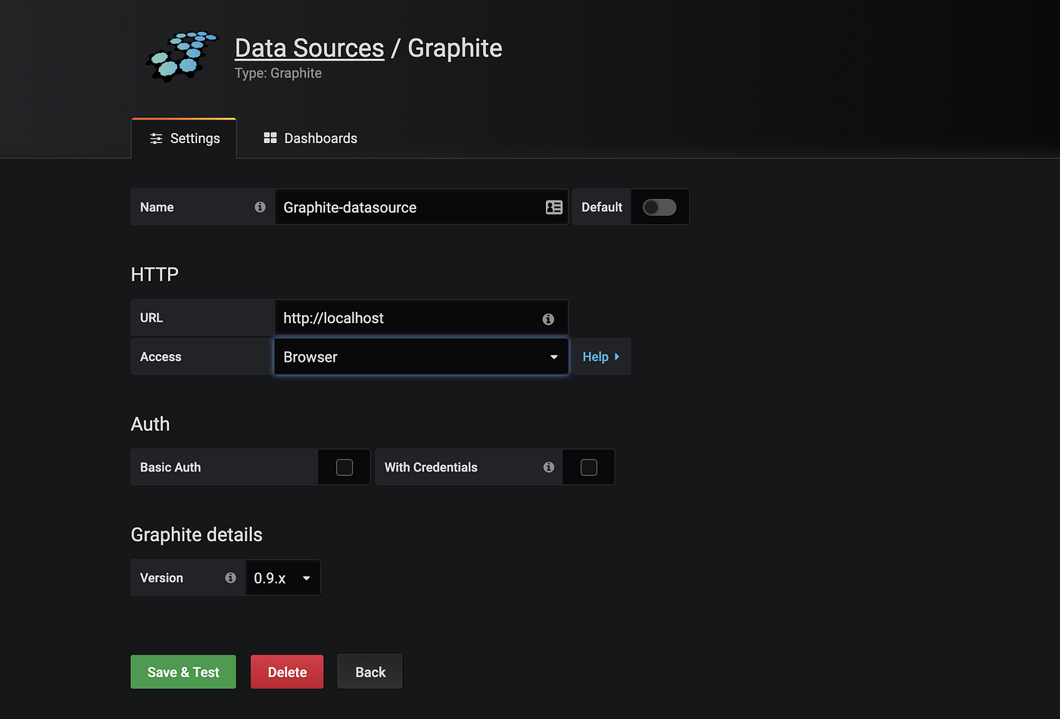Open the Access dropdown showing Browser
Viewport: 1060px width, 719px height.
coord(421,356)
